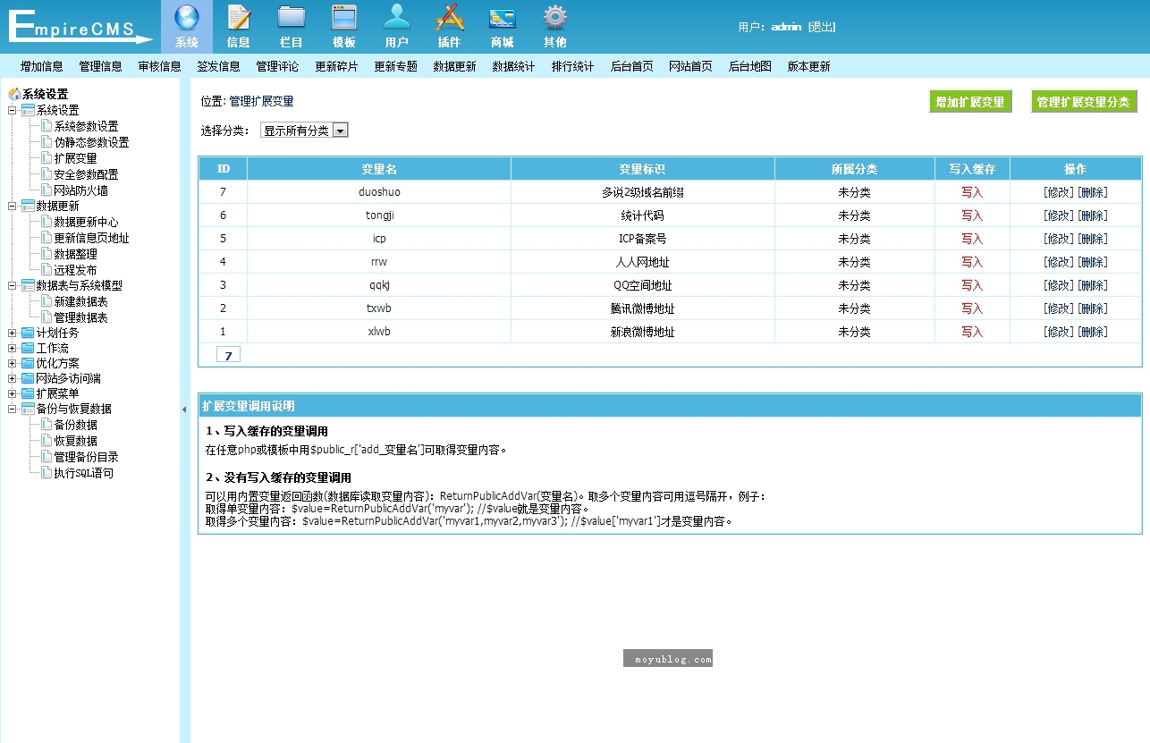
Task: Collapse the 数据表与系统模型 tree node
Action: coord(13,285)
